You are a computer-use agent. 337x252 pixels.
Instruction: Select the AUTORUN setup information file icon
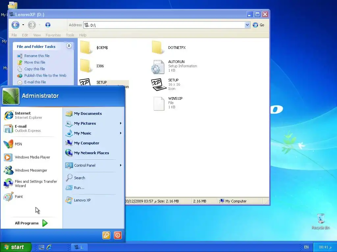pos(158,67)
